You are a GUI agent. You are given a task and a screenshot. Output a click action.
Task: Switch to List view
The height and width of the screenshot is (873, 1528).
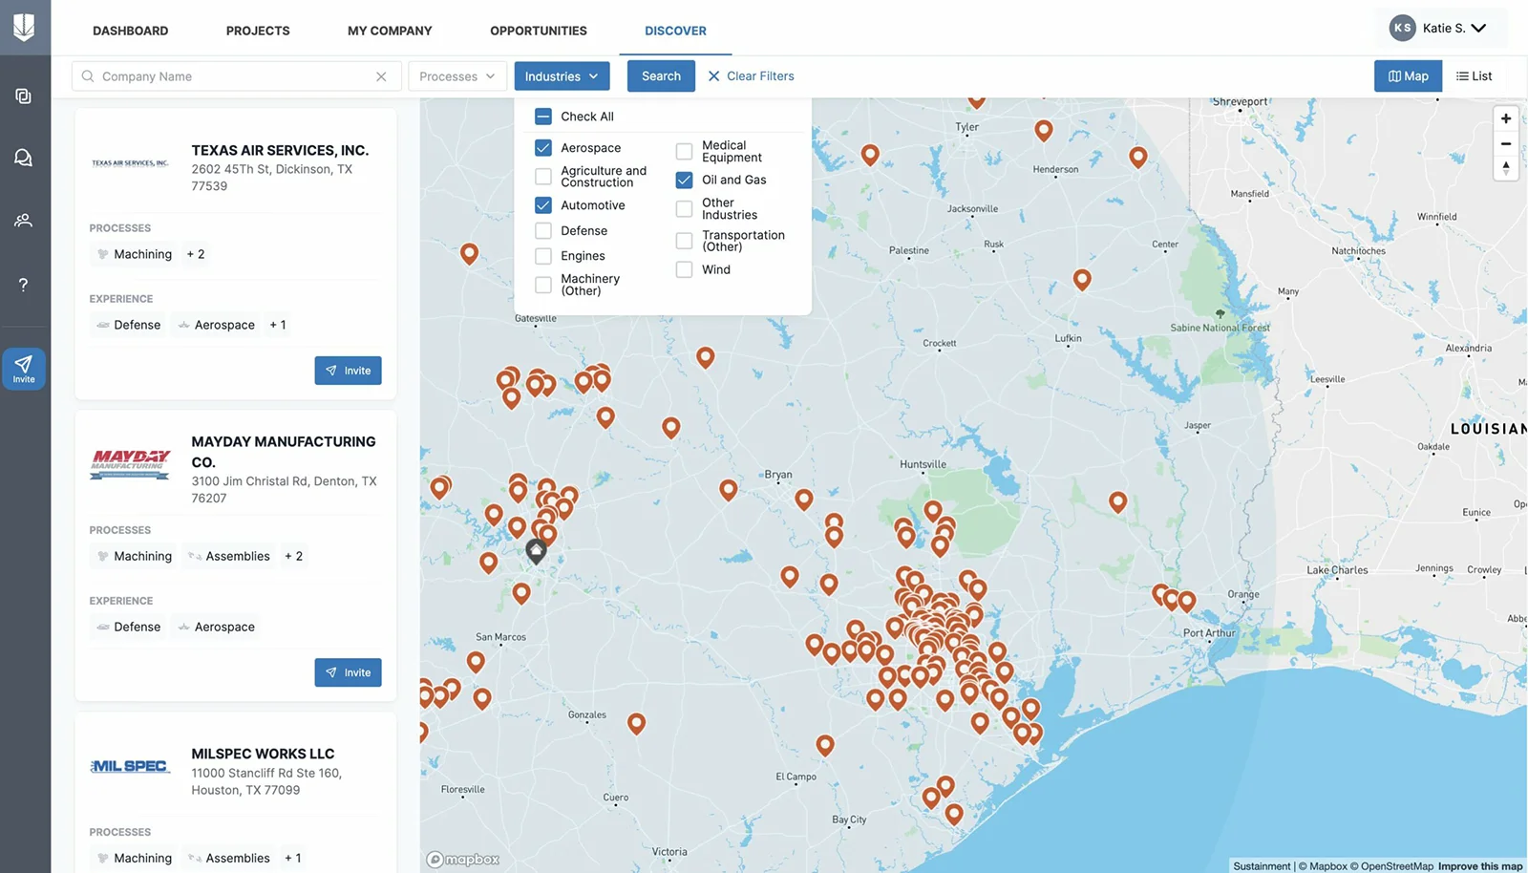tap(1474, 76)
